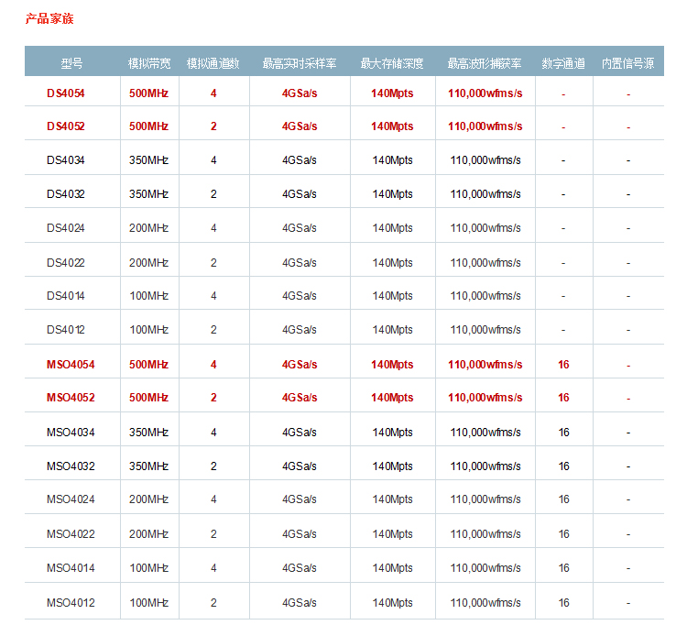687x636 pixels.
Task: Click the MSO4054 model link
Action: pos(71,365)
